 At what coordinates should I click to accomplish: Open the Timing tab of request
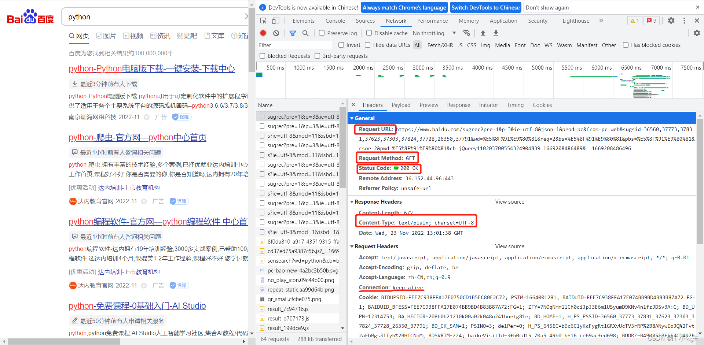pyautogui.click(x=515, y=105)
